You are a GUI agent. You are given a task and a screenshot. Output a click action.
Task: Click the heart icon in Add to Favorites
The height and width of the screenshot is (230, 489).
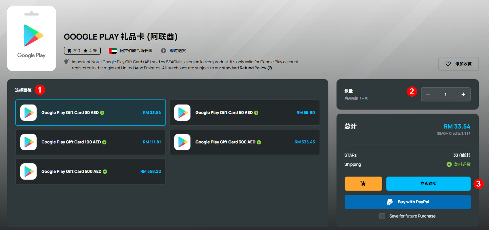tap(448, 64)
